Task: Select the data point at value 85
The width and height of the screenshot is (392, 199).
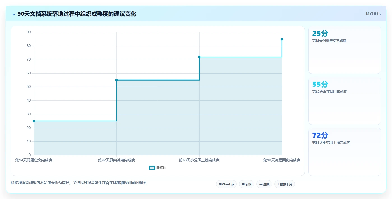Action: pos(282,39)
